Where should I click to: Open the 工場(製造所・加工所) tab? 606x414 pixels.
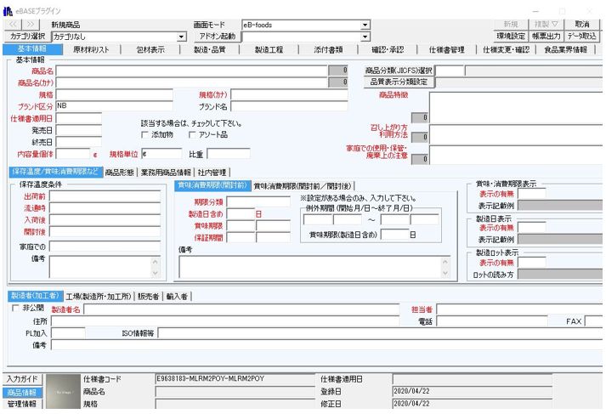[99, 297]
